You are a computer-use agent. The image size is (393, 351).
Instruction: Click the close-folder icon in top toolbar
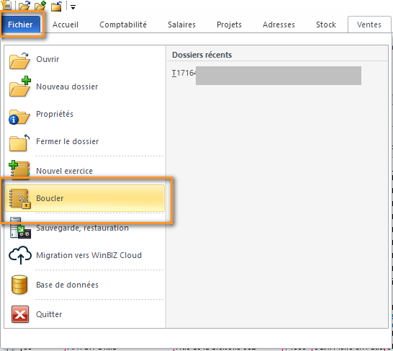click(x=56, y=6)
